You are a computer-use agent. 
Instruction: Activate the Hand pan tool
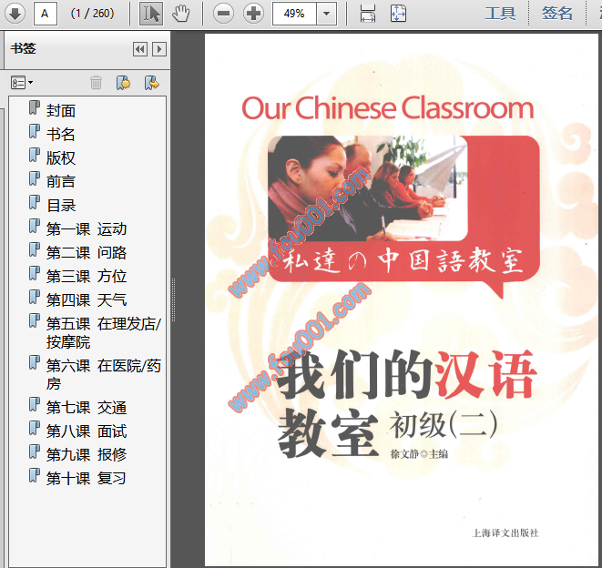click(181, 14)
